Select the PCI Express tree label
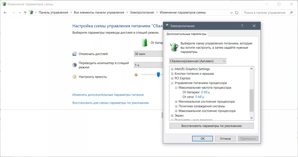 tap(182, 78)
